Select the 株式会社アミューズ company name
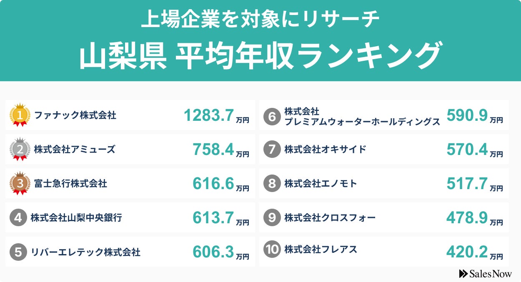This screenshot has height=282, width=521. pyautogui.click(x=75, y=149)
